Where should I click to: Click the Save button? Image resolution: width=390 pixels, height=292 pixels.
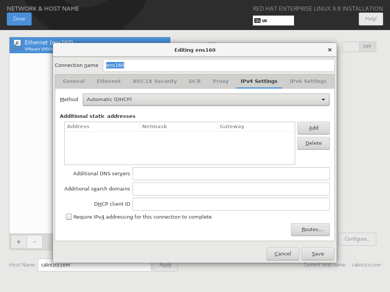pyautogui.click(x=318, y=254)
